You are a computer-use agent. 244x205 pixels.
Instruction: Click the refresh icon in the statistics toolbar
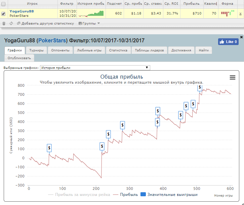click(x=11, y=24)
